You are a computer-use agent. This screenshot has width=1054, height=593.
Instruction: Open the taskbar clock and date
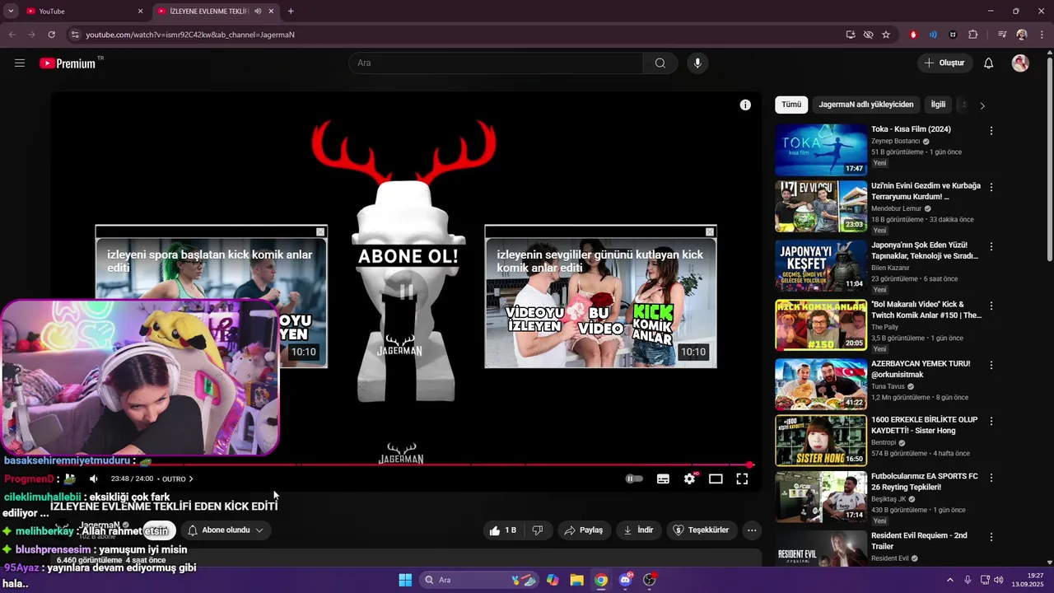coord(1027,580)
